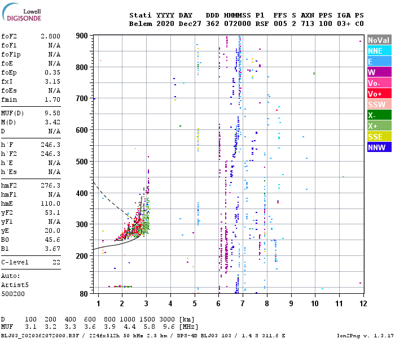Select the W direction legend swatch
This screenshot has width=395, height=339.
(x=379, y=72)
